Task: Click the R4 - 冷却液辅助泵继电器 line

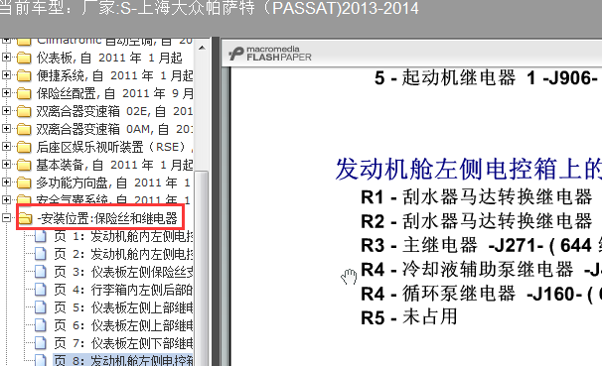Action: (481, 270)
